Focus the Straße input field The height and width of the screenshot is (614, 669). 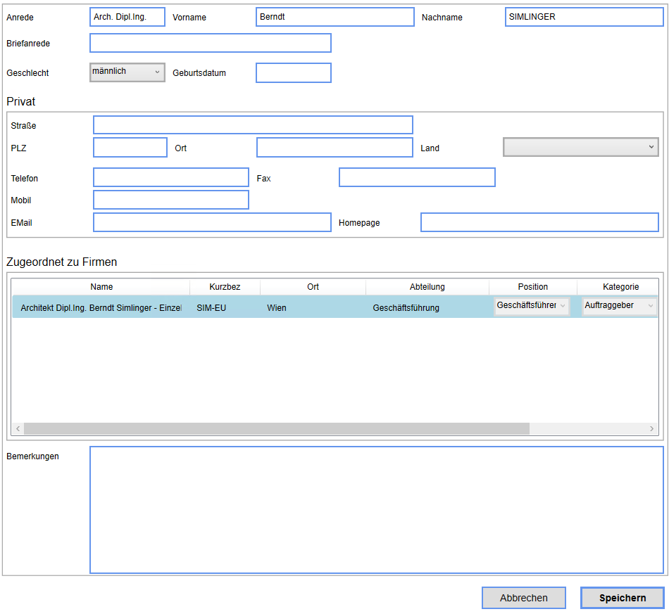click(253, 125)
